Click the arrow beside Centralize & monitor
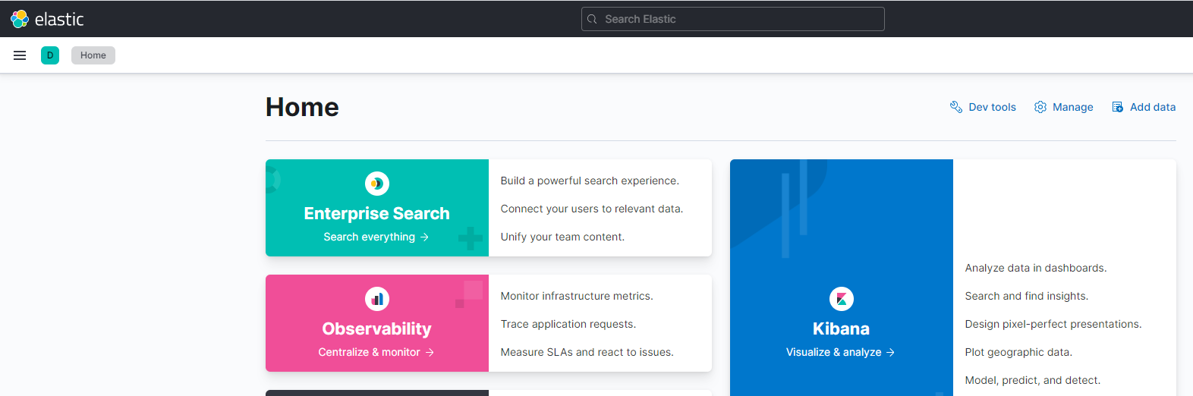1193x396 pixels. pos(430,352)
